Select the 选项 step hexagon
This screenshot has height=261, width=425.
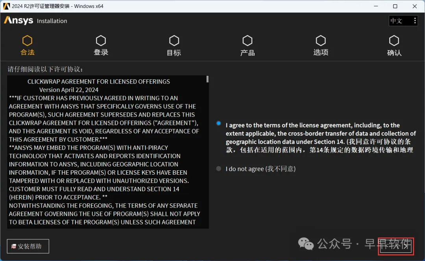321,40
